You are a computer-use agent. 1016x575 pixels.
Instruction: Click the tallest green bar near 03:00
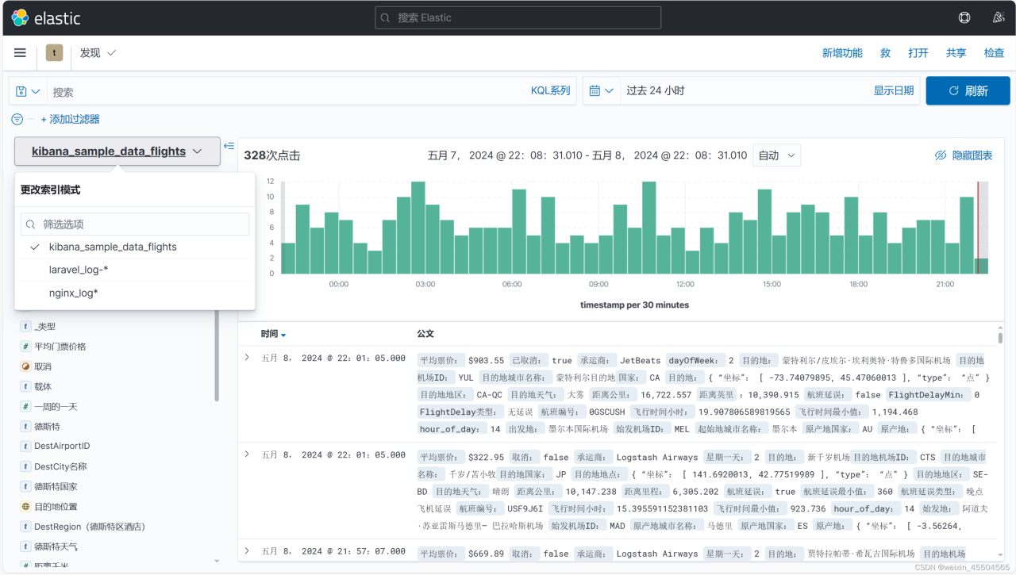click(418, 228)
